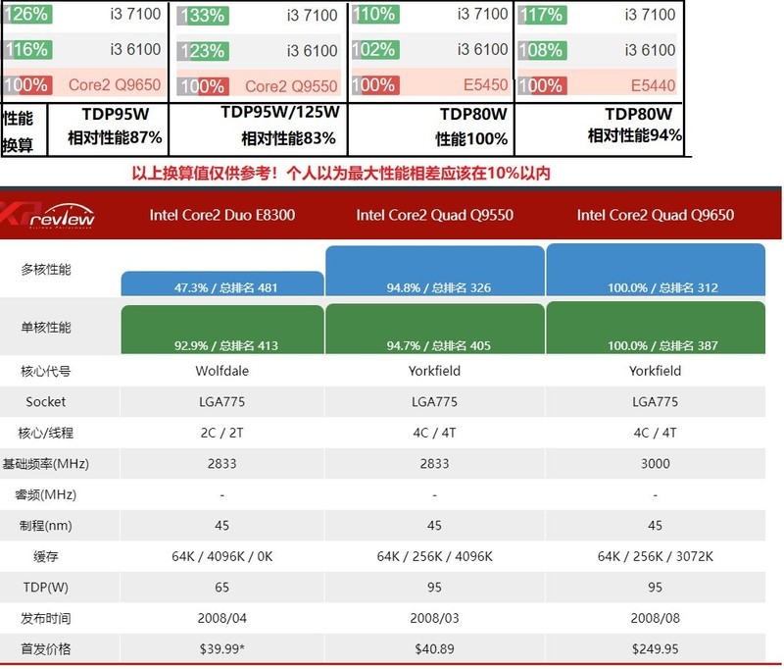Select the 116% green performance badge

(x=28, y=49)
